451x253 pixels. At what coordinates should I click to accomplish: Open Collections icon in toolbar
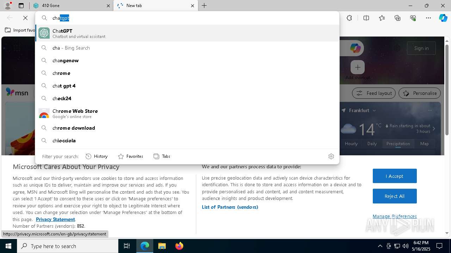point(397,18)
